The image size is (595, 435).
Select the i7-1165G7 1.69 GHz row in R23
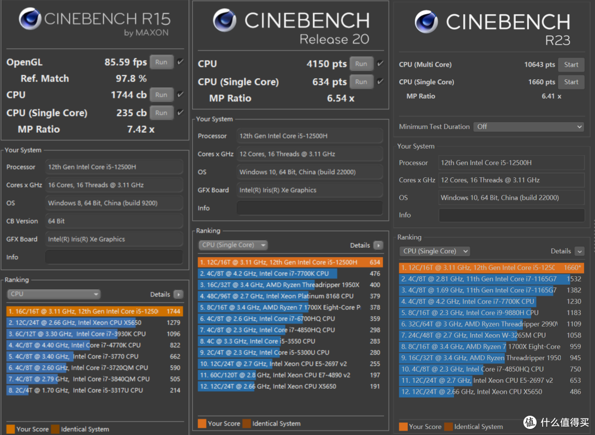pos(491,290)
